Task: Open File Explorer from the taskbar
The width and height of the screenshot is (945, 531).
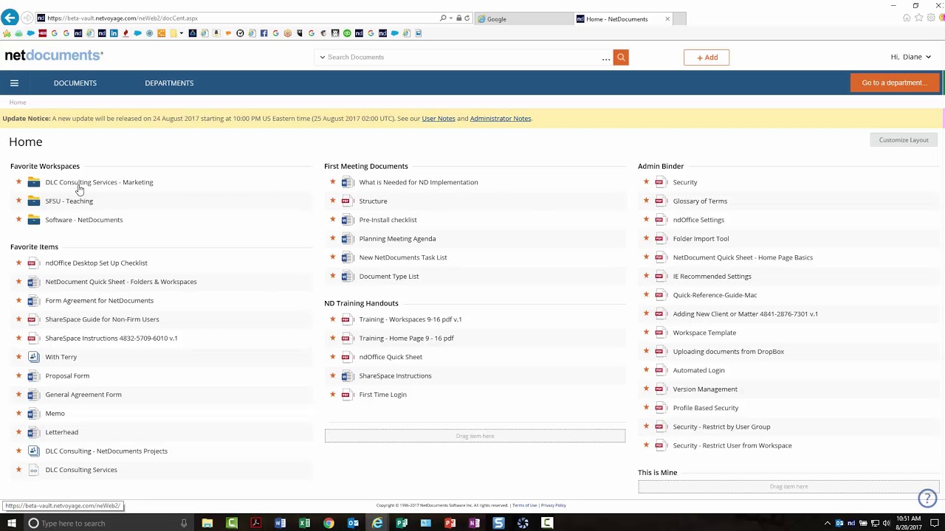Action: [x=207, y=523]
